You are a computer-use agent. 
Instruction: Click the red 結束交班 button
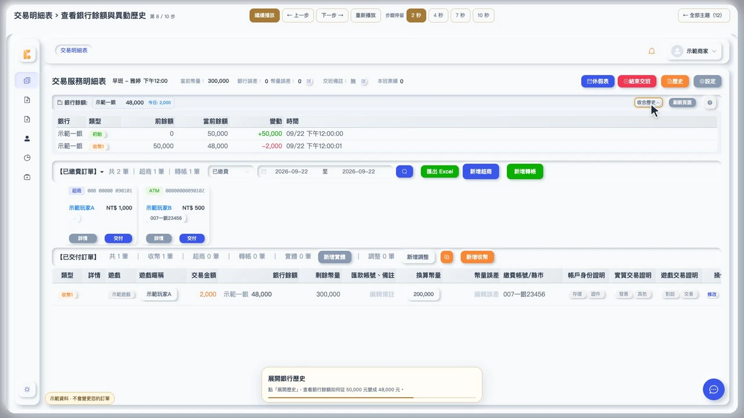(637, 81)
